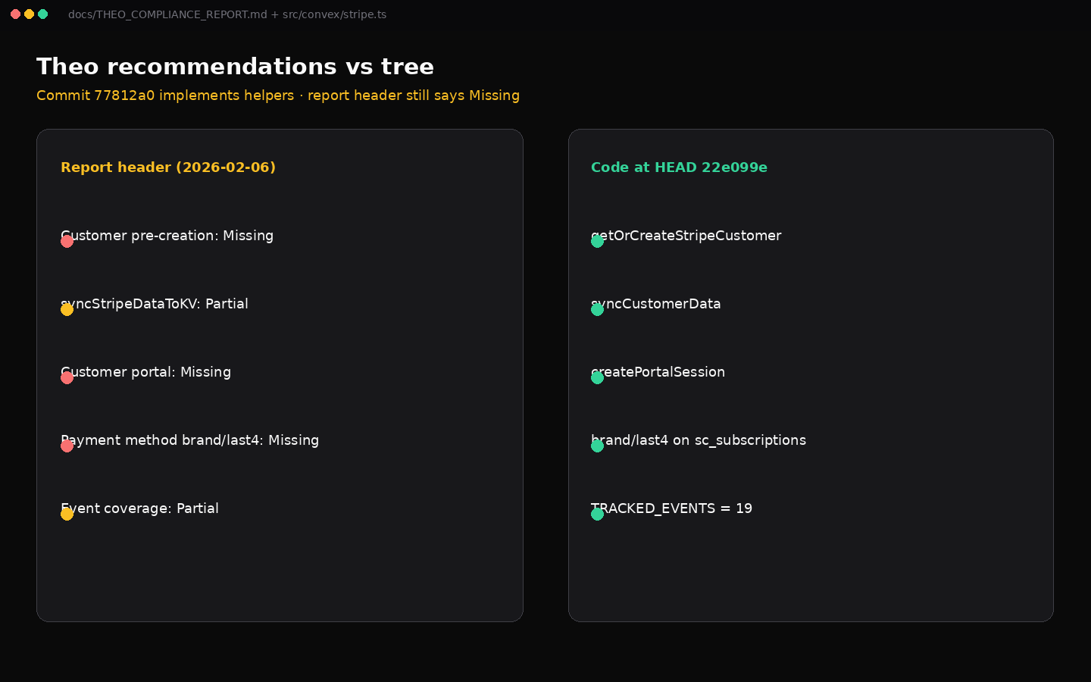Viewport: 1091px width, 682px height.
Task: Click the Commit 77812a0 subtitle line
Action: (278, 95)
